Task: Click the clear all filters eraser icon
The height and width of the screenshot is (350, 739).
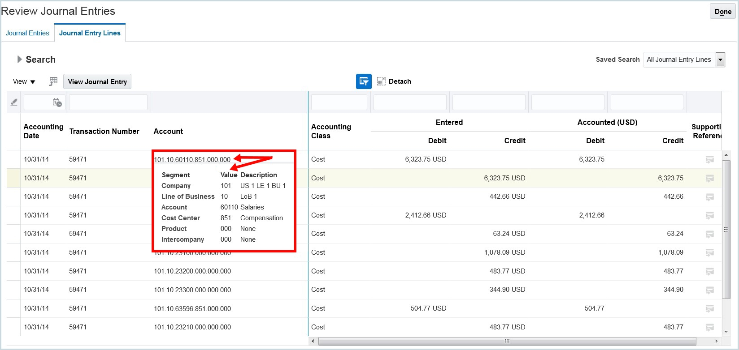Action: [14, 102]
